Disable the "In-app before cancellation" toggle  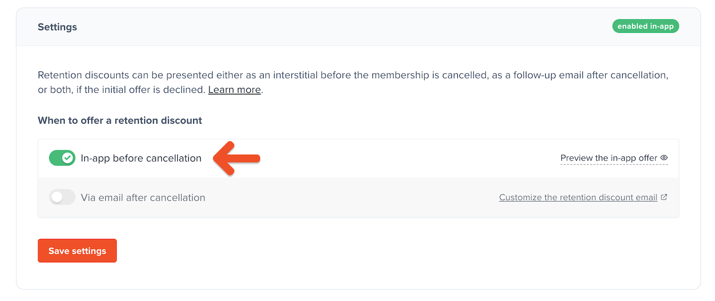click(62, 157)
